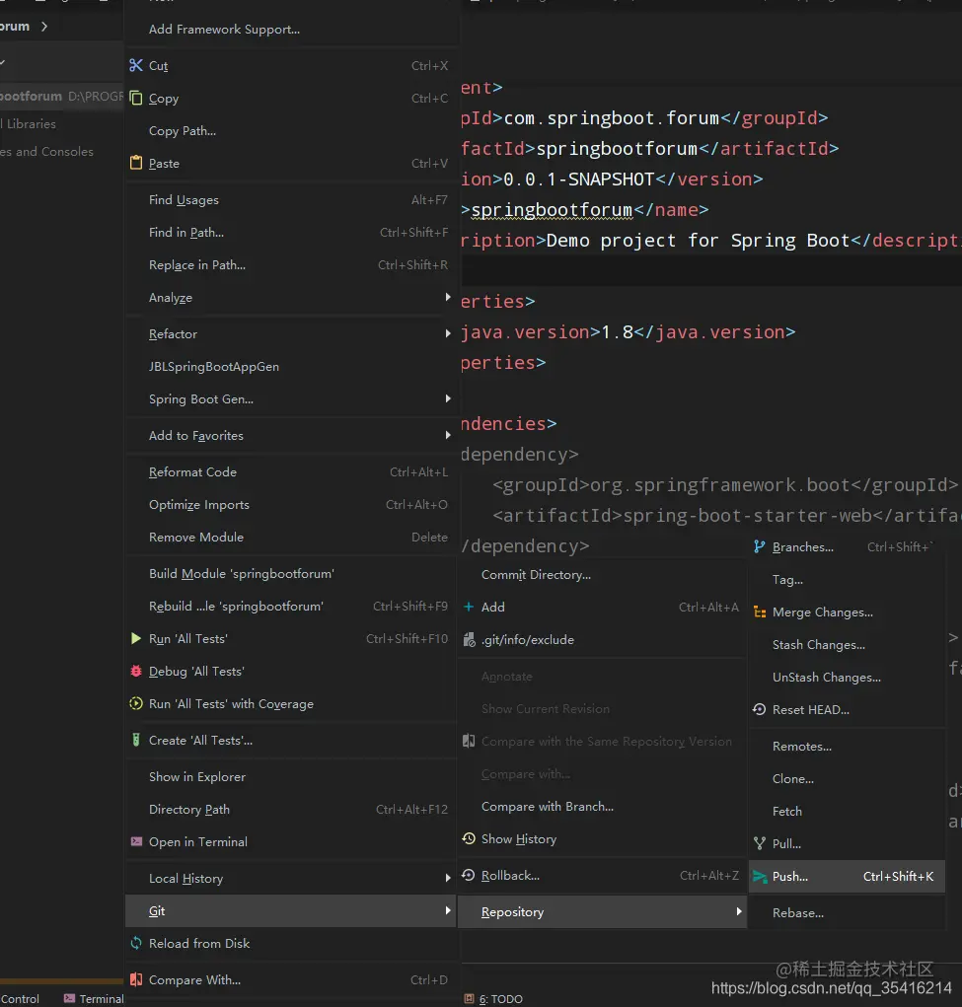Screen dimensions: 962x1007
Task: Click the Open in Terminal icon
Action: point(136,841)
